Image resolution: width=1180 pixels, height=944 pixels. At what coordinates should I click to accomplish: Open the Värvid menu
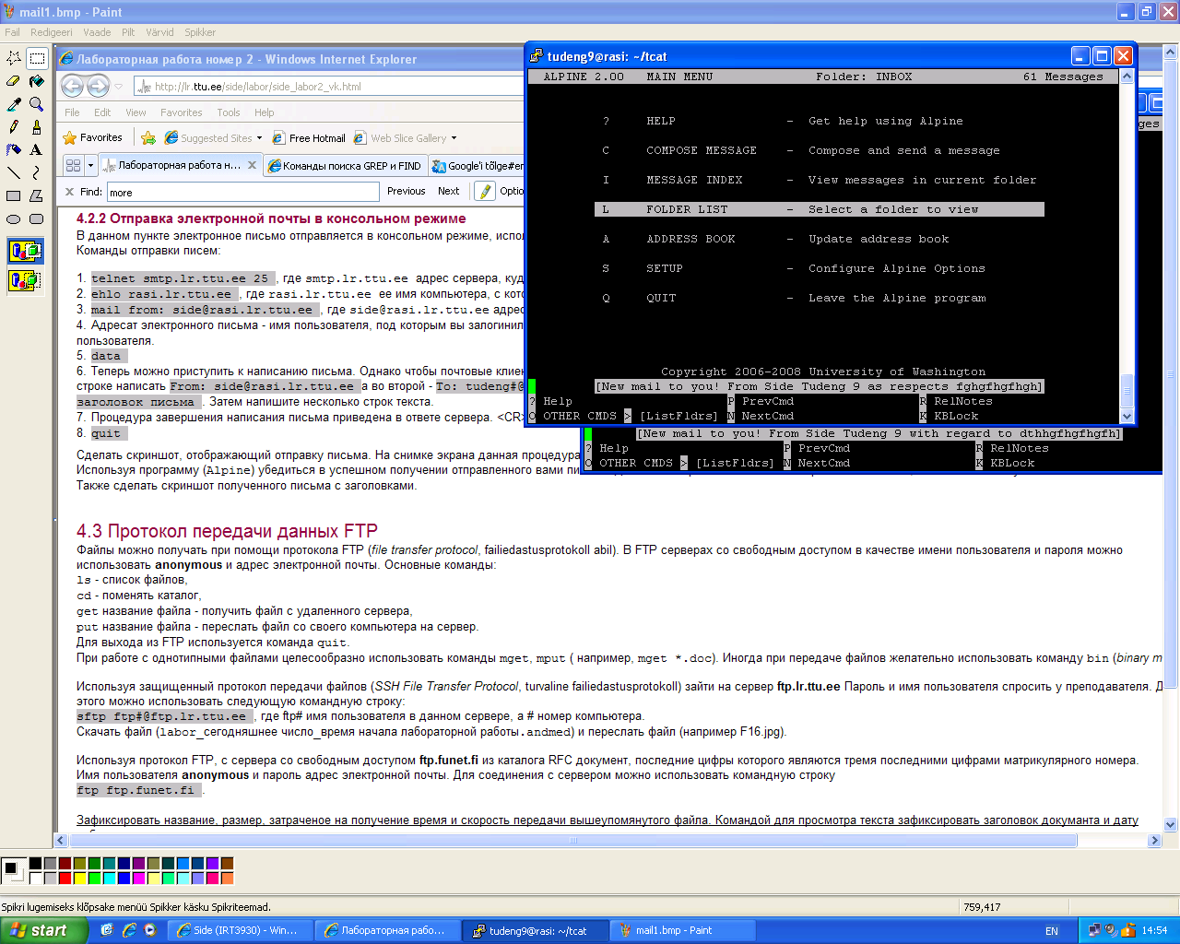[x=159, y=32]
